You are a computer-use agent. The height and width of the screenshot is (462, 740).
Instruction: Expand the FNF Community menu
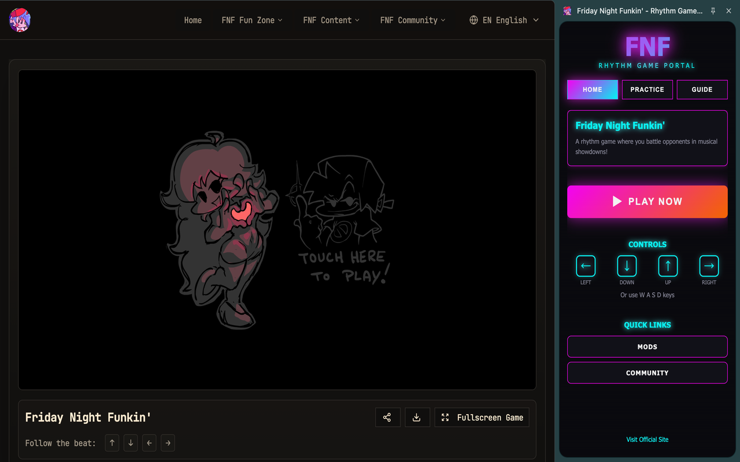[x=413, y=20]
